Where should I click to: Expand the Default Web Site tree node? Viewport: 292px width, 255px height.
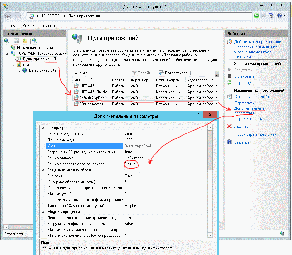[x=19, y=71]
